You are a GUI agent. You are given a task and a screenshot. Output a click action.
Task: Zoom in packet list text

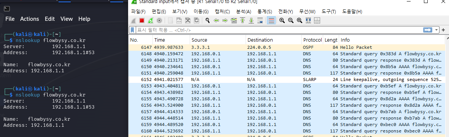pyautogui.click(x=282, y=20)
